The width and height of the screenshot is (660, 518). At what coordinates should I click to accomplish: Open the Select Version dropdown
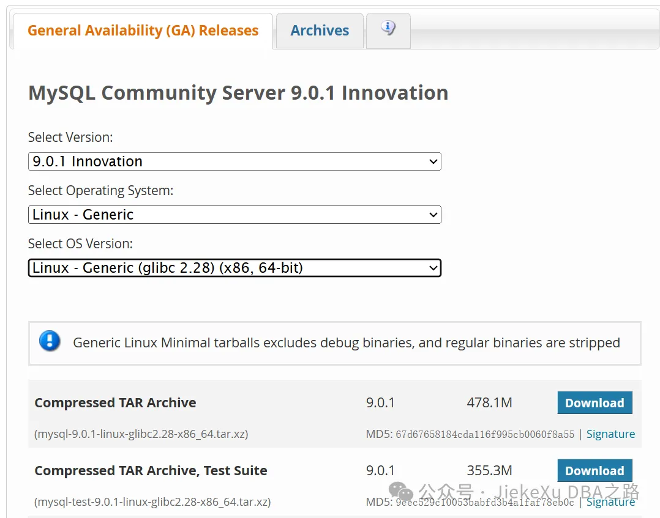[234, 161]
